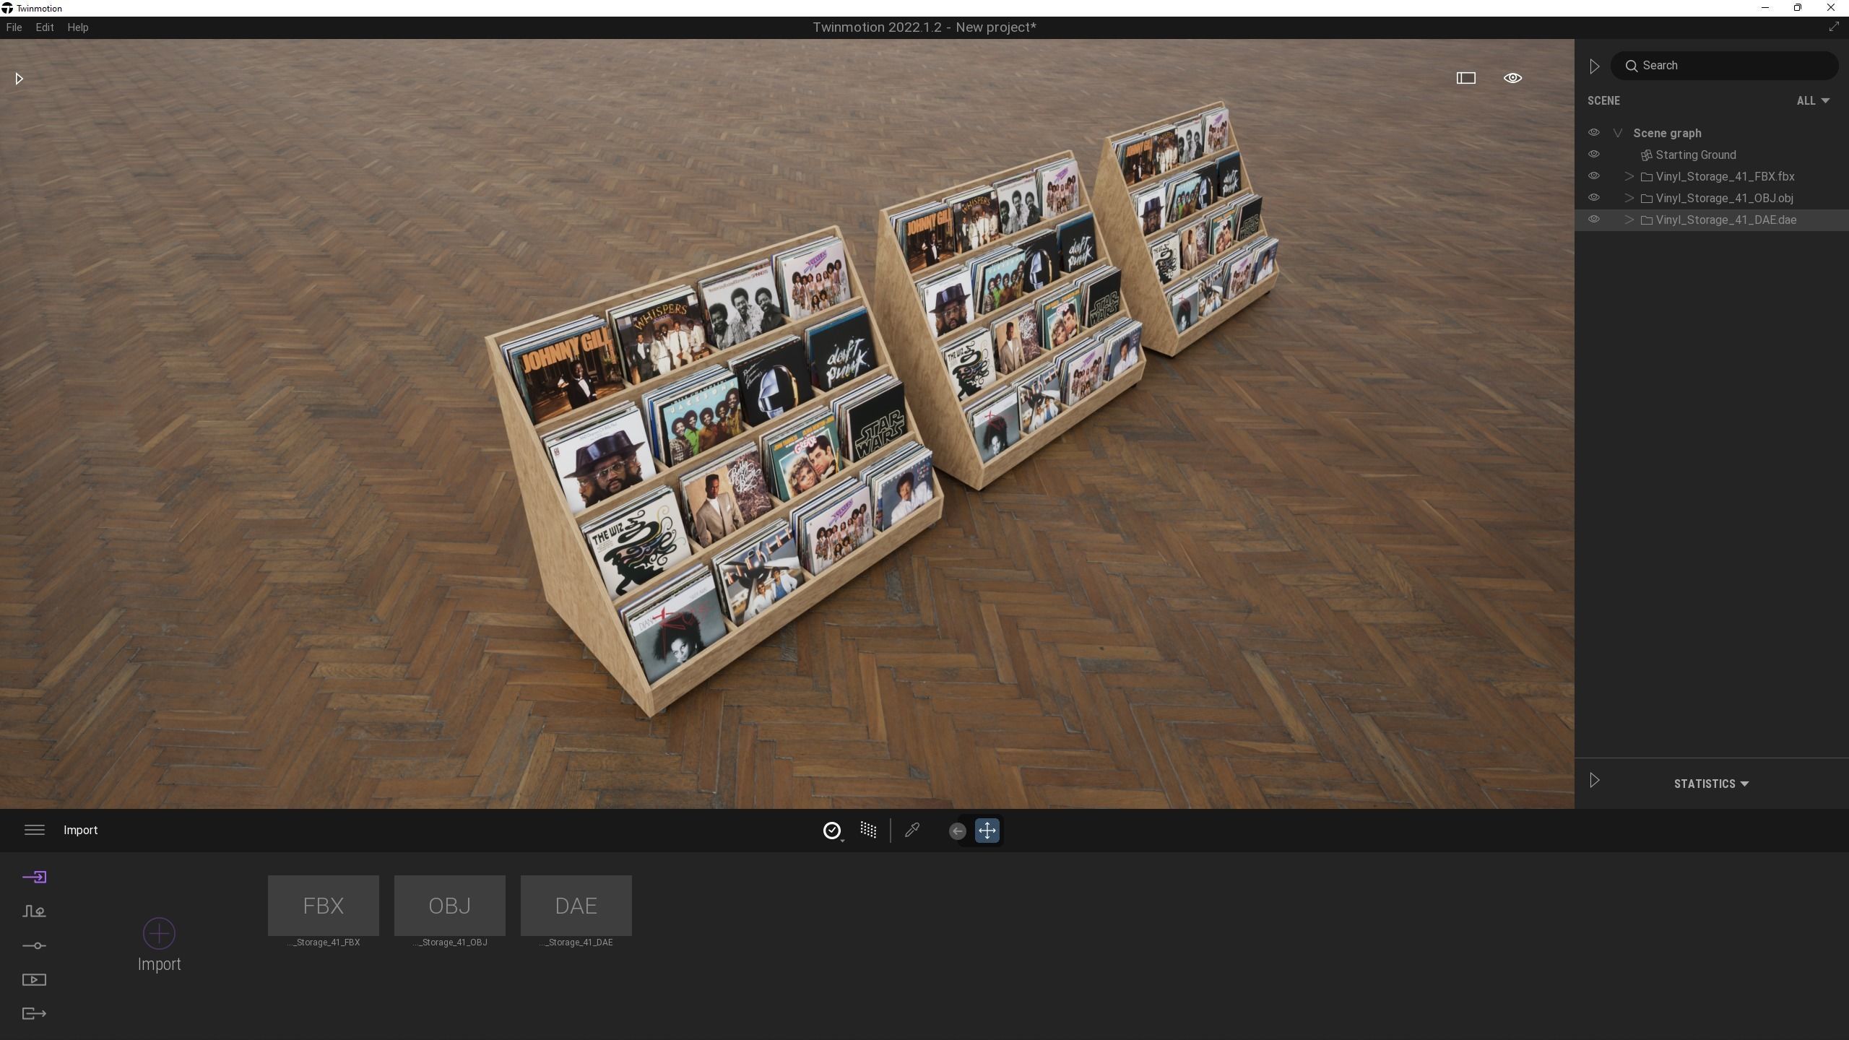Screen dimensions: 1849x1040
Task: Hide Vinyl_Storage_41_OBJ.obj in scene
Action: (1594, 198)
